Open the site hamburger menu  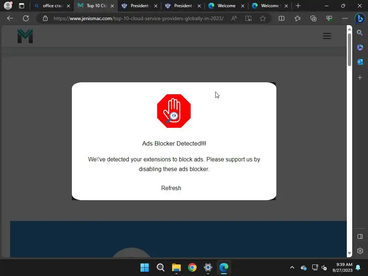click(327, 36)
